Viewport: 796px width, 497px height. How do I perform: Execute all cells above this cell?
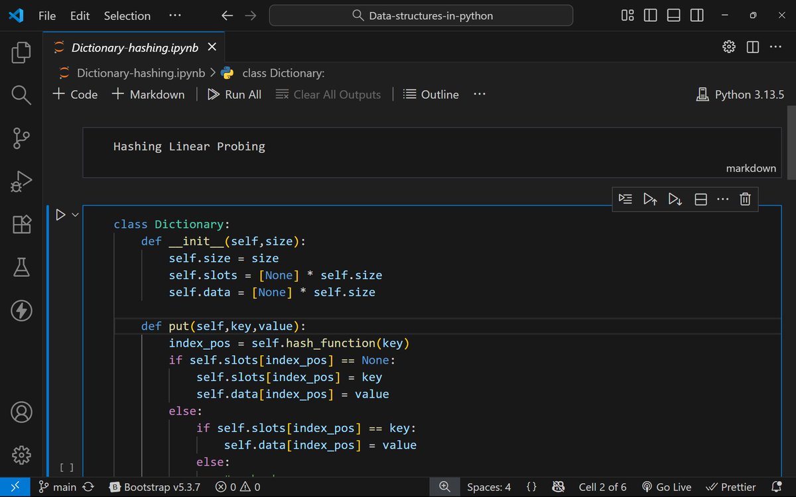(649, 199)
